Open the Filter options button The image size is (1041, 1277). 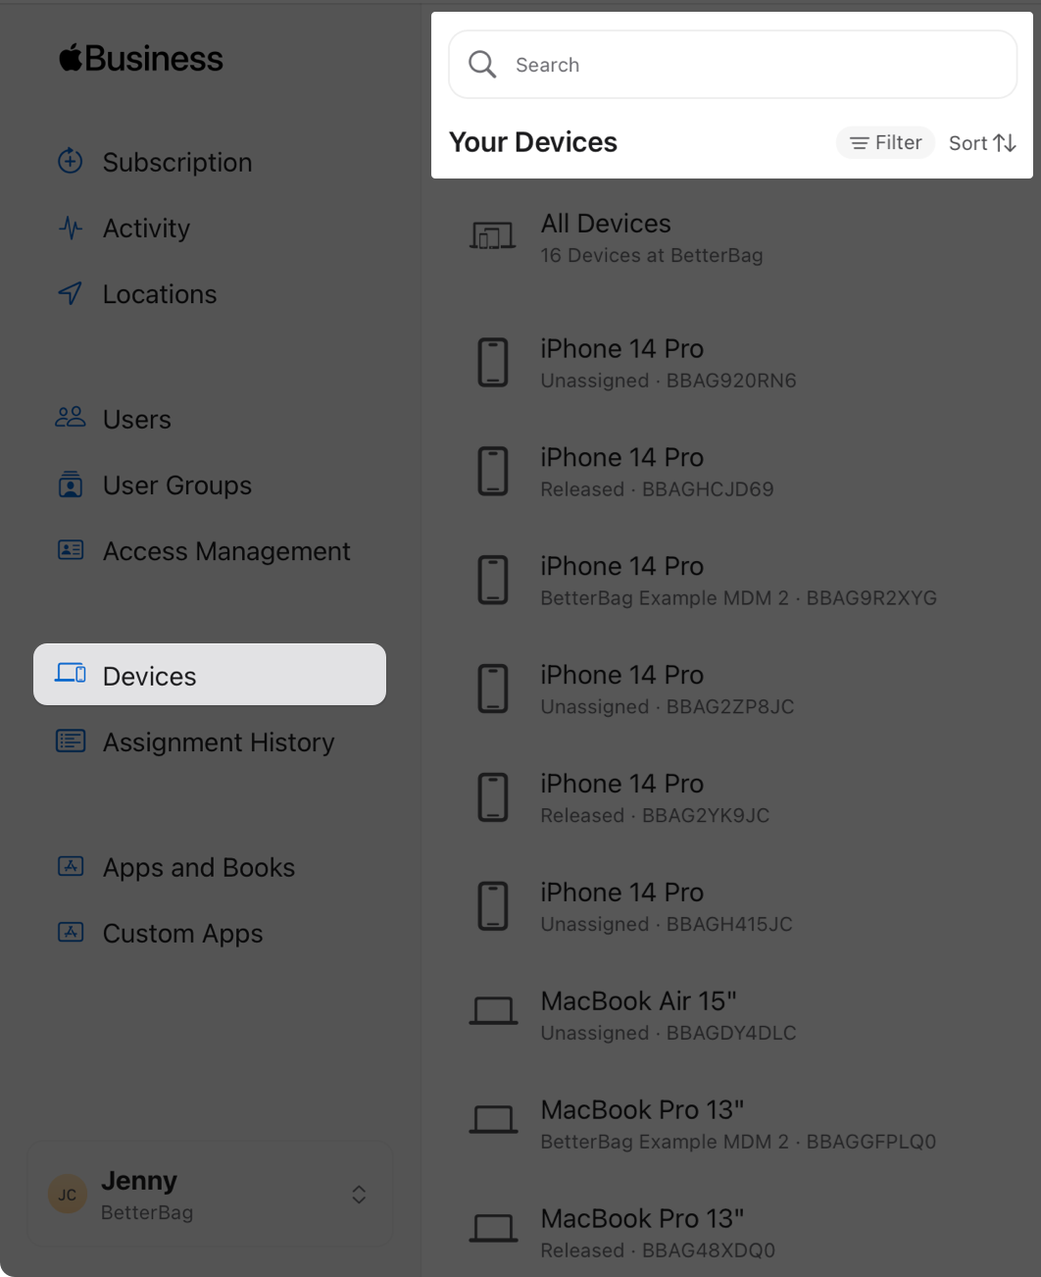885,143
